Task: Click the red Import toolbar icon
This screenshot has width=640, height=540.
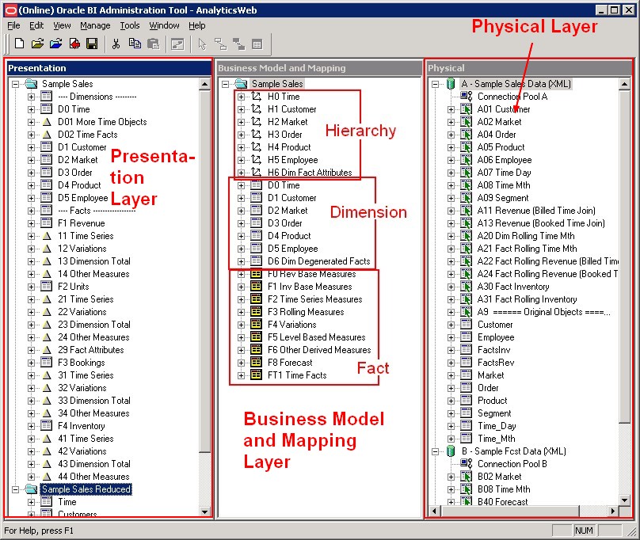Action: (x=74, y=43)
